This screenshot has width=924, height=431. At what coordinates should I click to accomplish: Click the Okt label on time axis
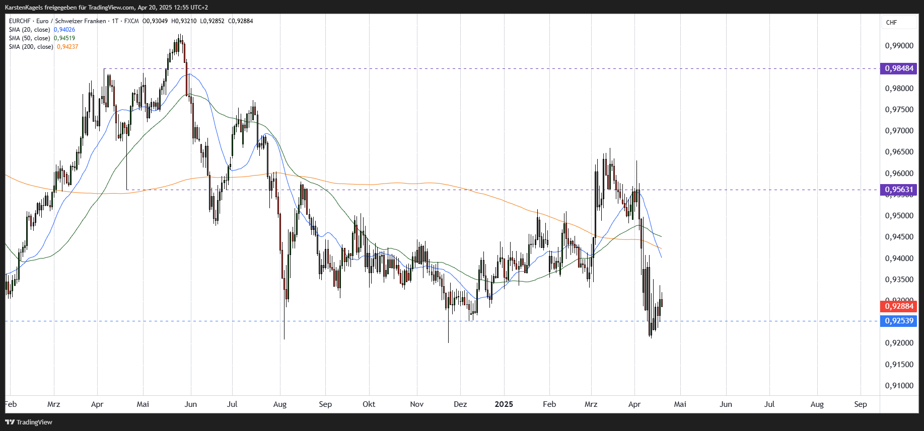click(x=369, y=404)
